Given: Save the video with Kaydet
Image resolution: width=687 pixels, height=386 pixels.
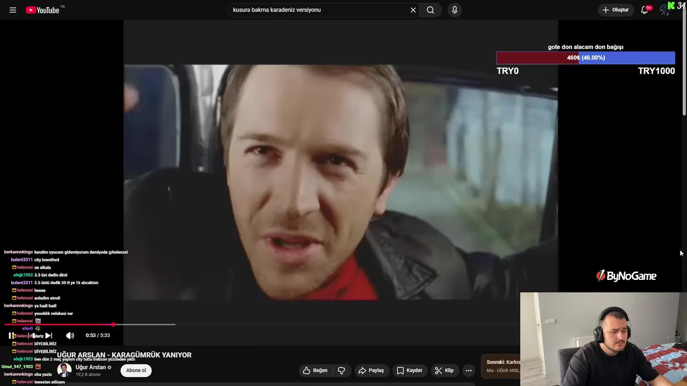Looking at the screenshot, I should click(x=410, y=370).
